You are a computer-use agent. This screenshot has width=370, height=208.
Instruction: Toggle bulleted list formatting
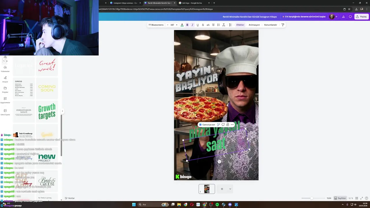219,25
